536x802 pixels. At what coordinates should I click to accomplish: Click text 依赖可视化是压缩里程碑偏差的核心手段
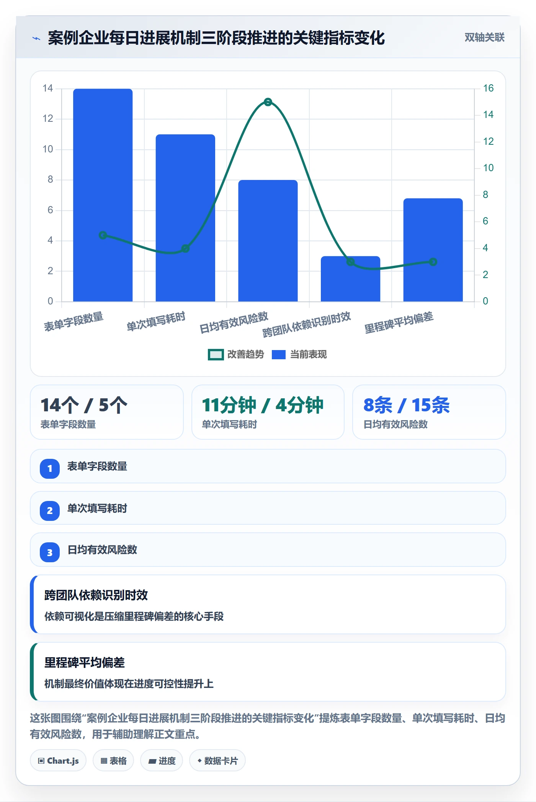(134, 617)
